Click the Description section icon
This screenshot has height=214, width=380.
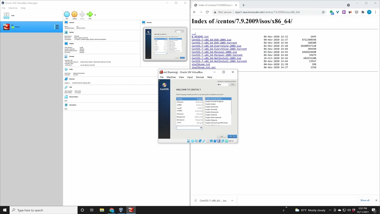[x=66, y=105]
